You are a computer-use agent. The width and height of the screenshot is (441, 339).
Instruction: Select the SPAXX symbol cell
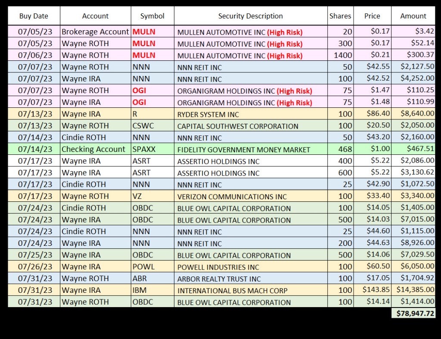(152, 149)
